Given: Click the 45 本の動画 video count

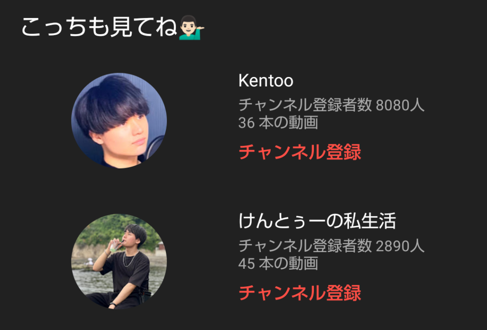Looking at the screenshot, I should 278,263.
